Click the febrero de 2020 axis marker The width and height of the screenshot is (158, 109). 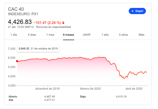[x=90, y=89]
